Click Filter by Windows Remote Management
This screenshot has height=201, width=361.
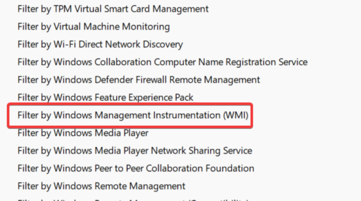101,186
